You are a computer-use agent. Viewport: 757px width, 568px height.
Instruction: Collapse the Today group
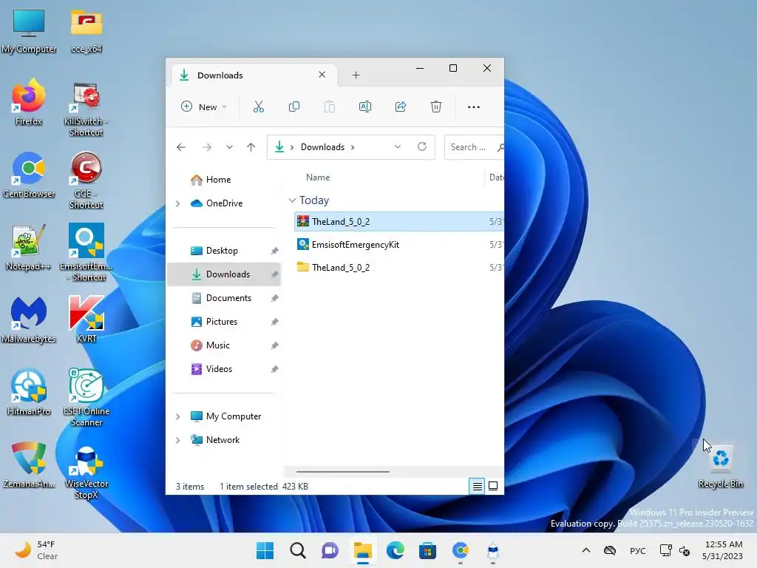(291, 200)
